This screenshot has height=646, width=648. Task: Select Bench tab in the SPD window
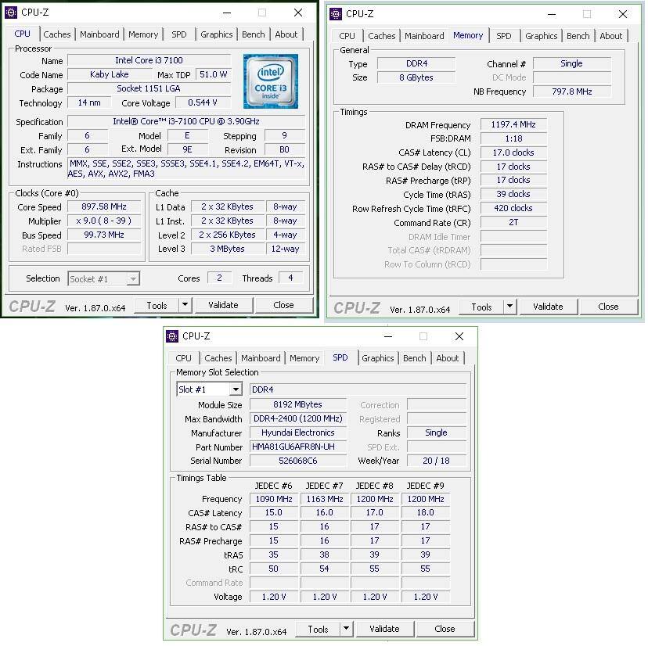point(414,358)
